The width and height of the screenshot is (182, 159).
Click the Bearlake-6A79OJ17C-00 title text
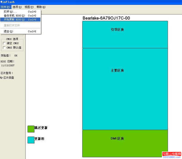tap(106, 18)
